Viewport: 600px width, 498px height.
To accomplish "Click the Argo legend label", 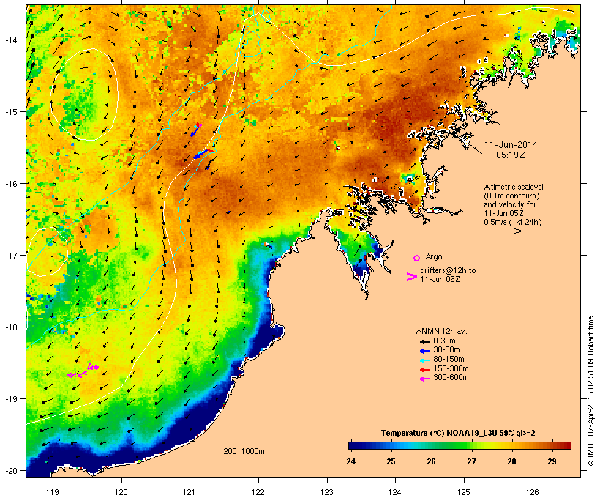I will (x=434, y=256).
